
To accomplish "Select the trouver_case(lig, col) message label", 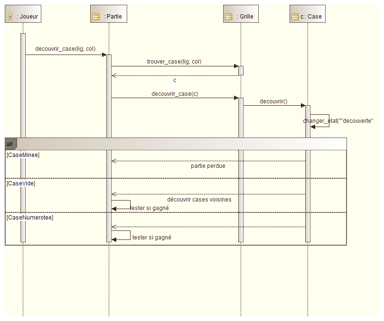I will coord(174,62).
